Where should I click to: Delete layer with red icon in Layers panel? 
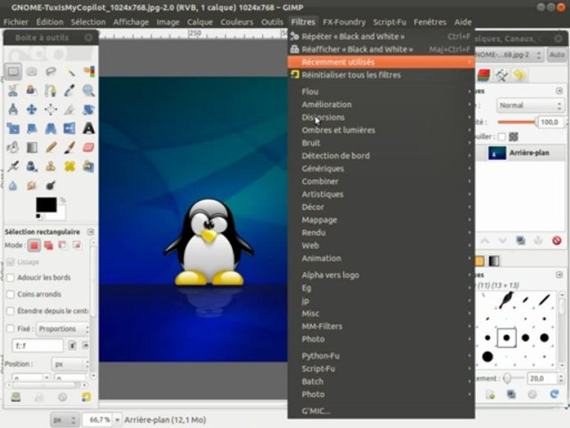point(556,241)
